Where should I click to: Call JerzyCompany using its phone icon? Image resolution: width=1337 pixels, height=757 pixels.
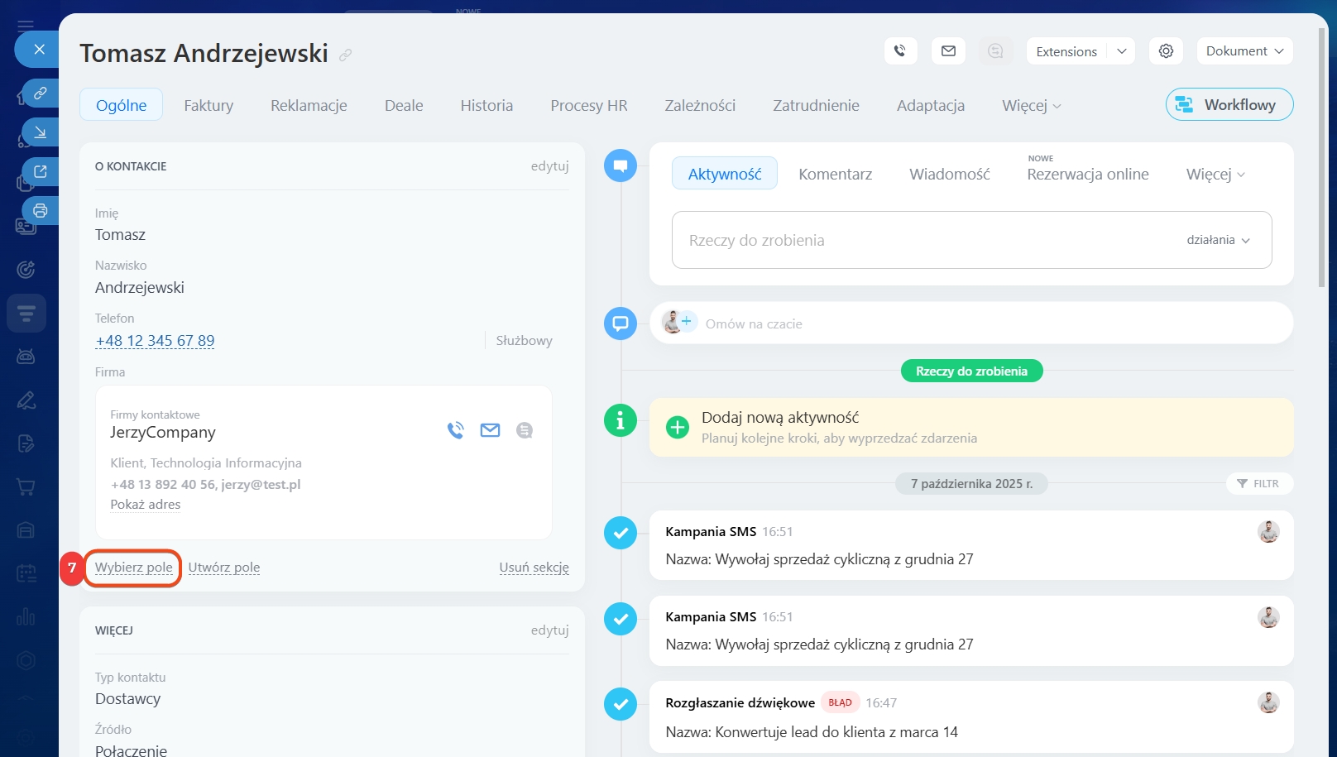coord(455,430)
